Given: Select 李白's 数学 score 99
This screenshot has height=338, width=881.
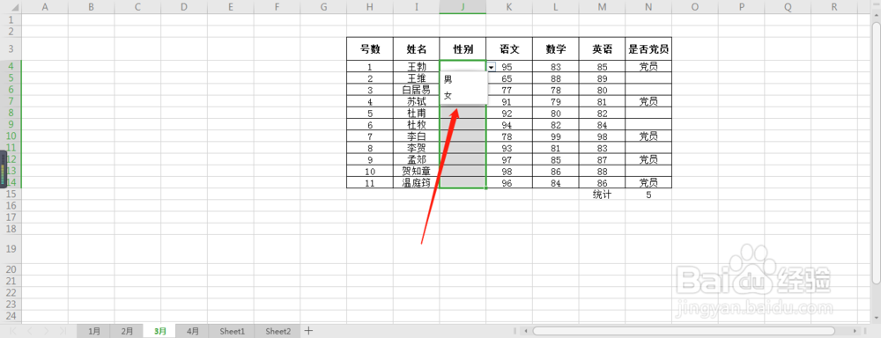Looking at the screenshot, I should coord(556,136).
